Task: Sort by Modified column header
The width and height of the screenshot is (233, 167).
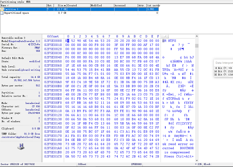Action: 103,5
